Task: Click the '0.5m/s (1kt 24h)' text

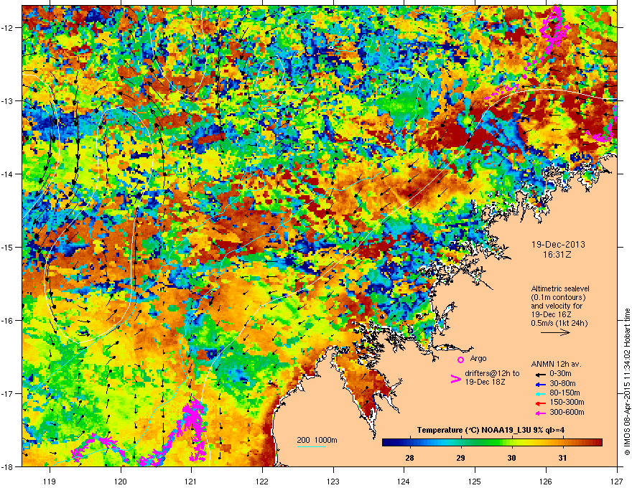Action: coord(559,323)
